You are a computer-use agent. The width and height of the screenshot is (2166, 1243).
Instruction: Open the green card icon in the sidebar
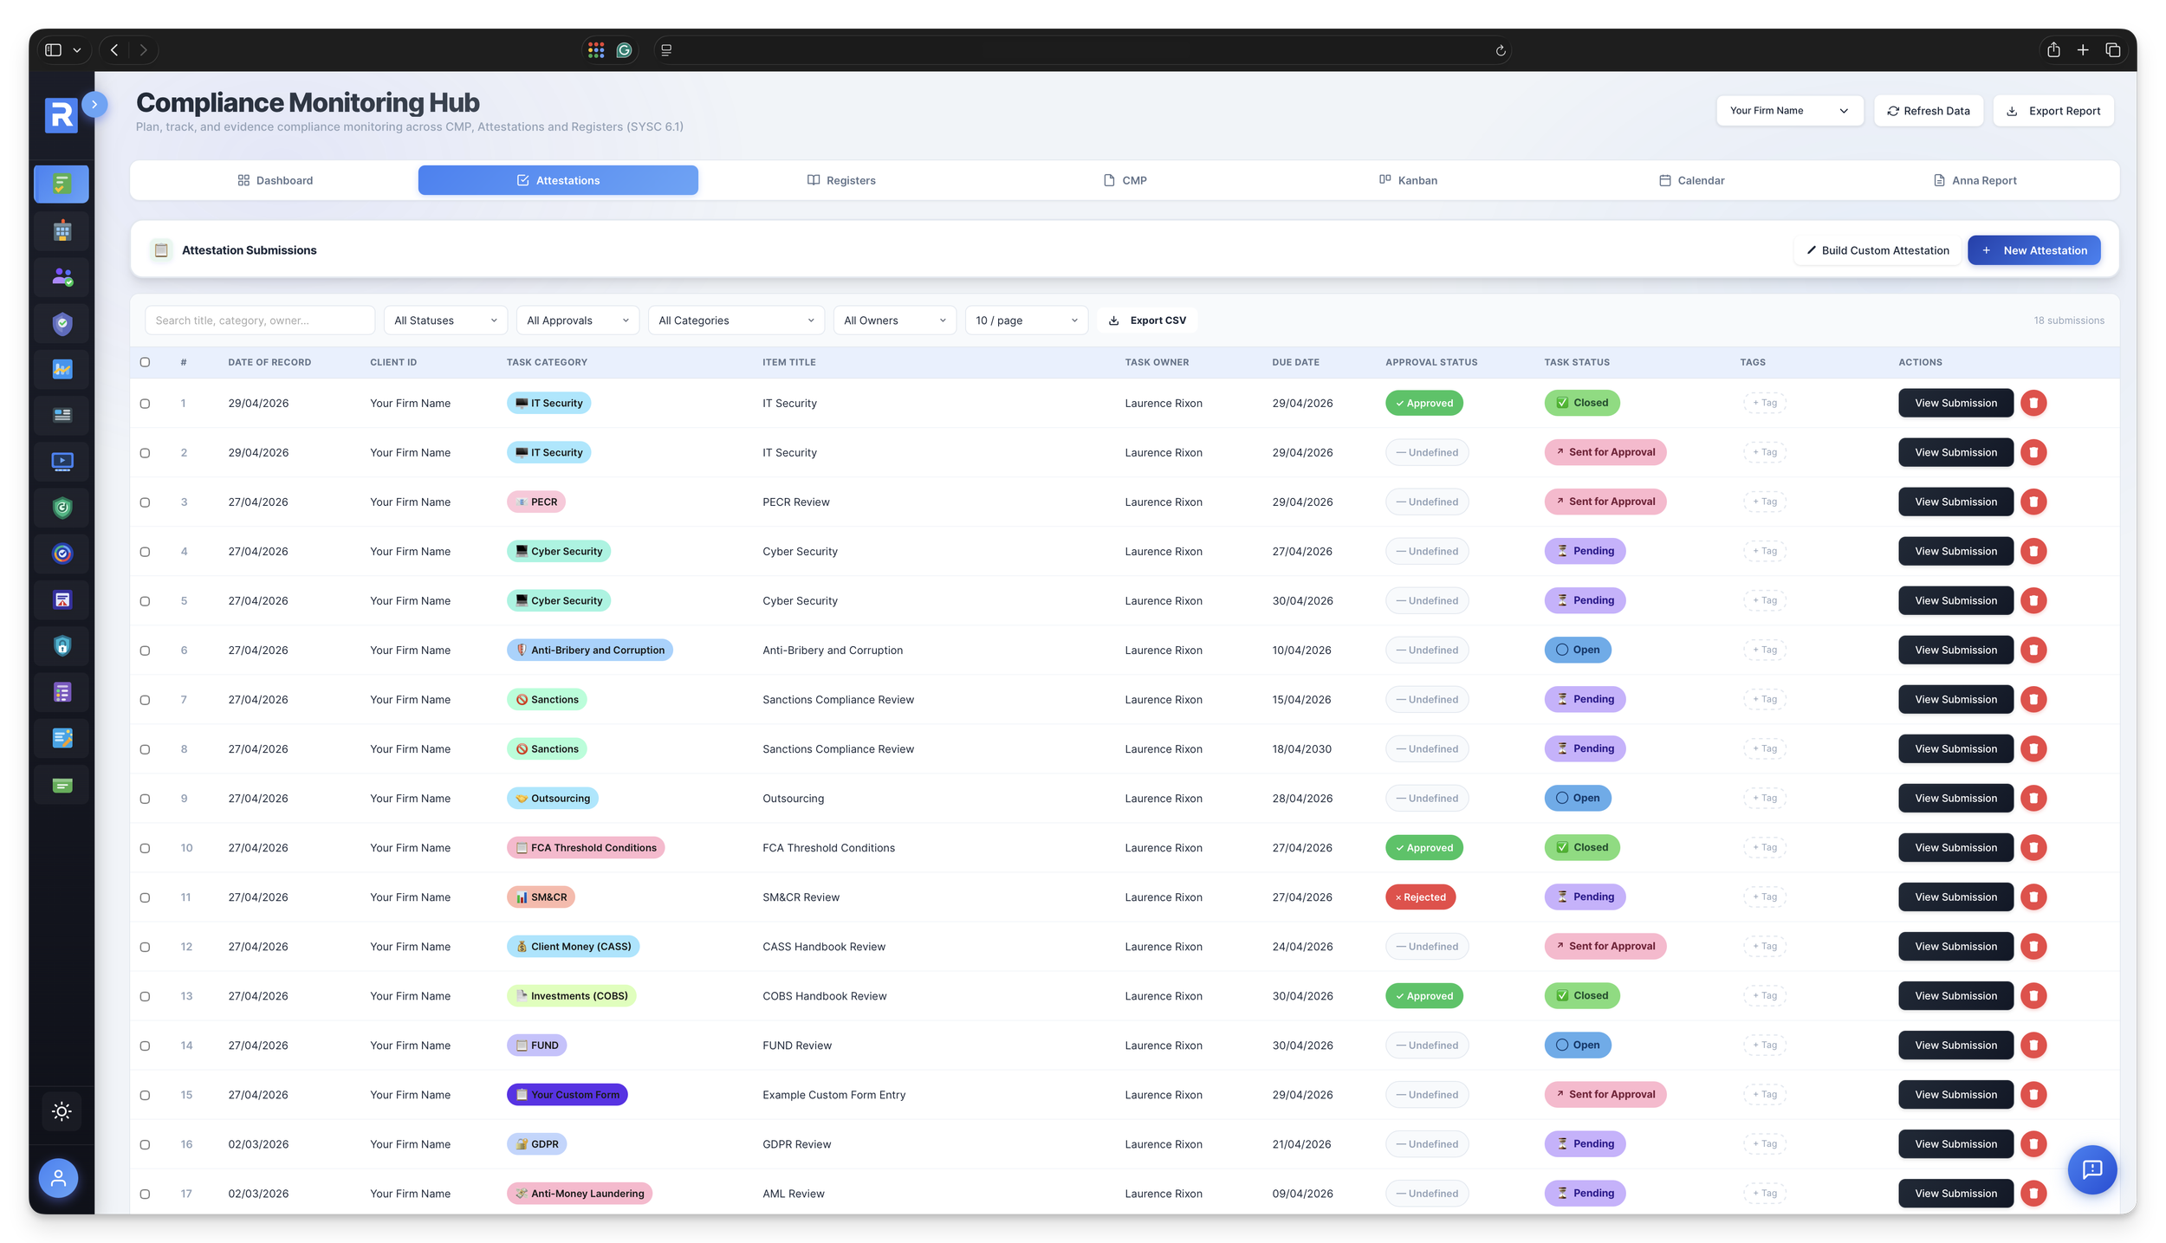(62, 785)
